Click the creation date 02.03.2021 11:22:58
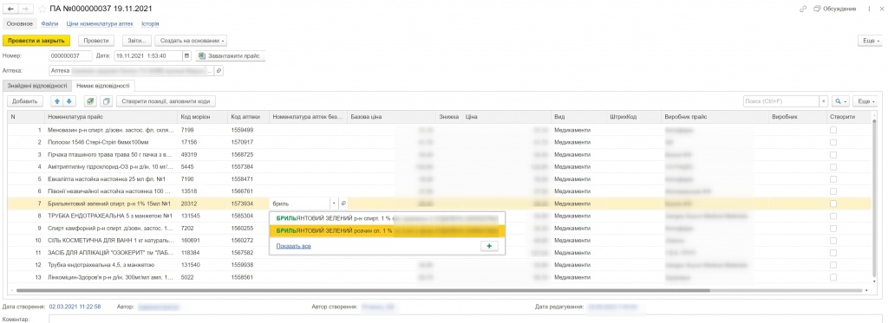This screenshot has width=888, height=323. tap(75, 306)
